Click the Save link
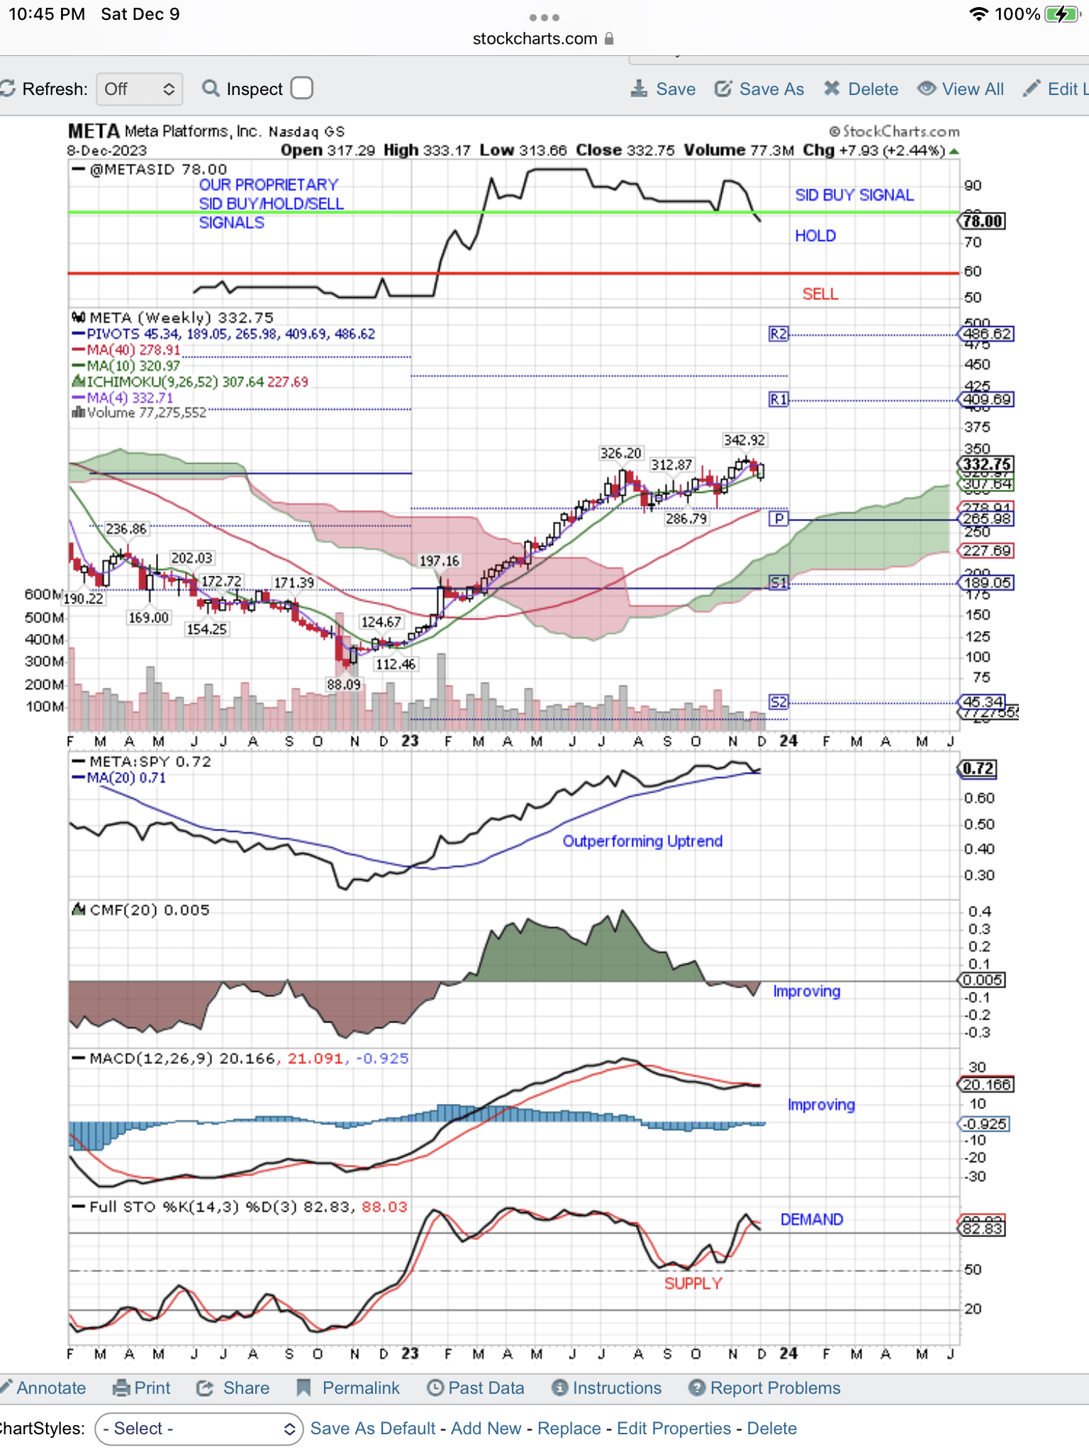This screenshot has height=1452, width=1089. pos(676,89)
